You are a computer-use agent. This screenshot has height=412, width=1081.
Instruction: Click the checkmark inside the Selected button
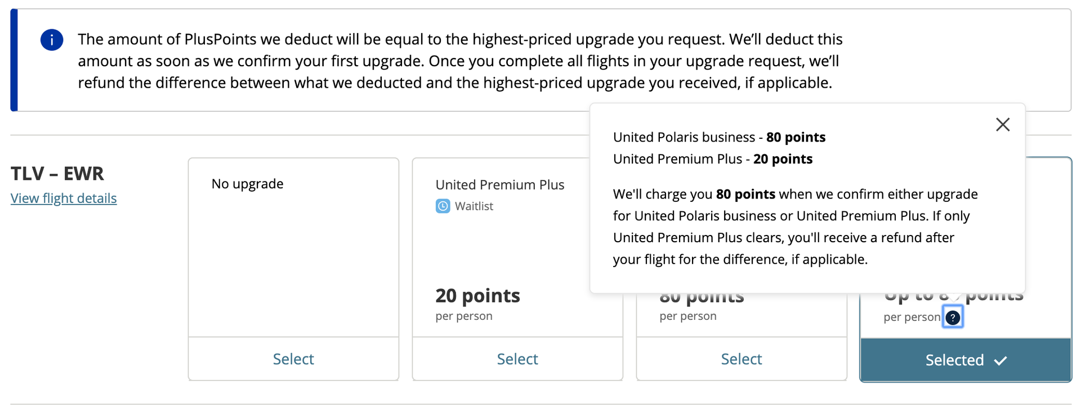[999, 361]
